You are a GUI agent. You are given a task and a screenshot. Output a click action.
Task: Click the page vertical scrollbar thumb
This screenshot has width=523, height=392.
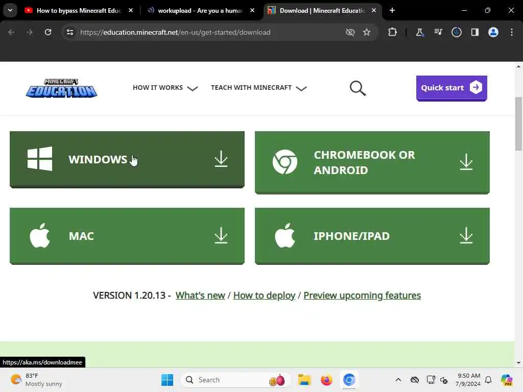518,124
